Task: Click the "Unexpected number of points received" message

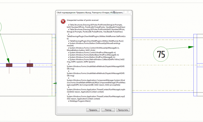Action: click(x=83, y=20)
